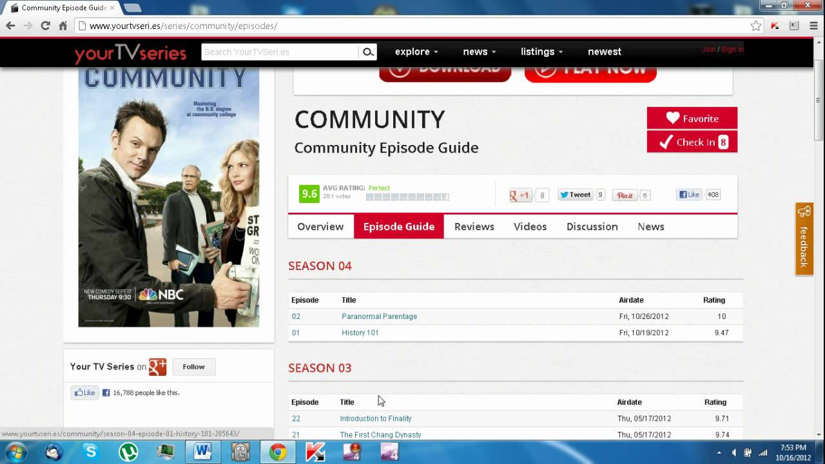Open the feedback side tab
Image resolution: width=825 pixels, height=464 pixels.
(804, 239)
